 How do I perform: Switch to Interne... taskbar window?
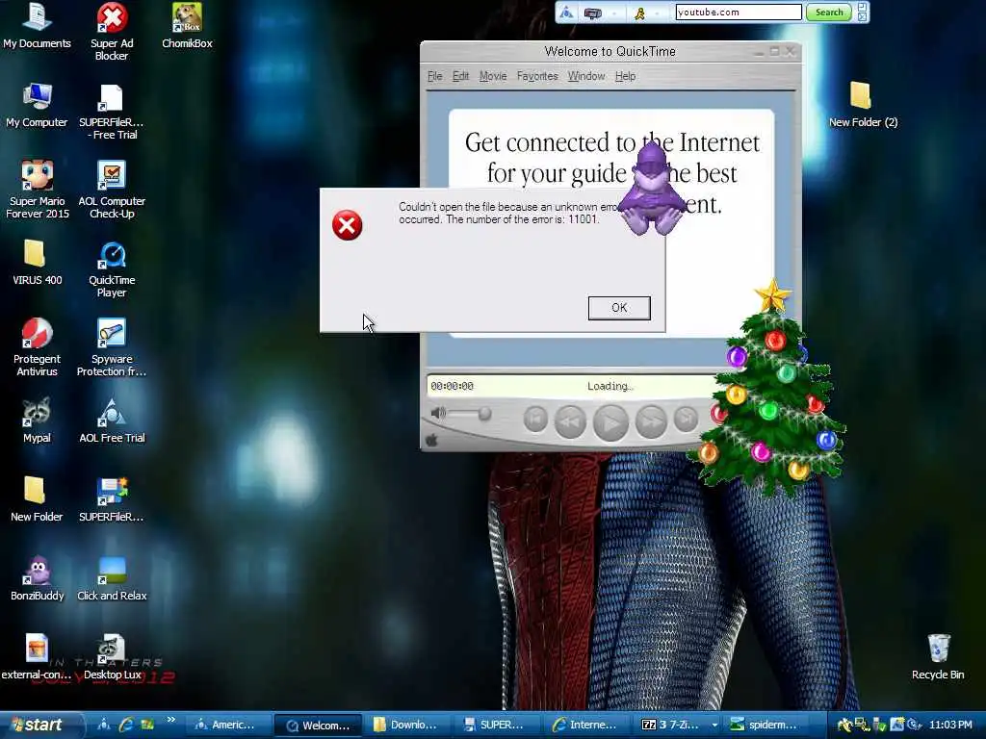pyautogui.click(x=588, y=725)
